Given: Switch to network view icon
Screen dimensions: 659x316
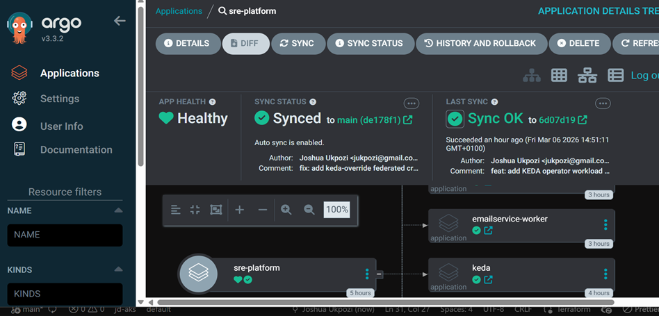Looking at the screenshot, I should click(x=587, y=76).
